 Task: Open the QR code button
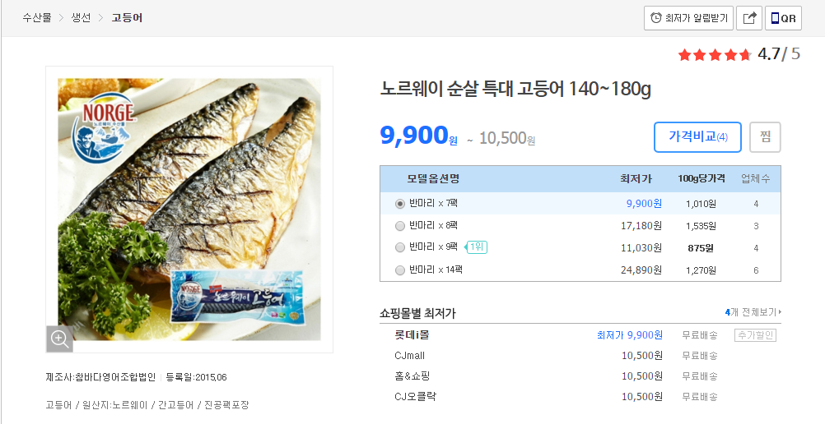pyautogui.click(x=783, y=18)
